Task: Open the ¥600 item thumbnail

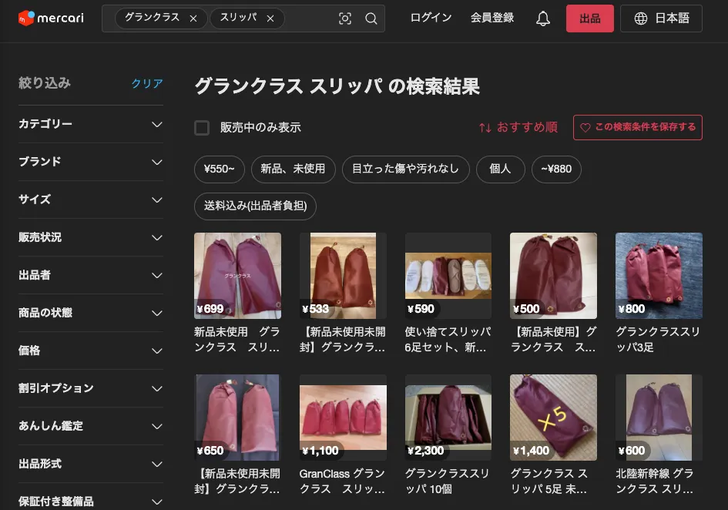Action: [x=659, y=417]
